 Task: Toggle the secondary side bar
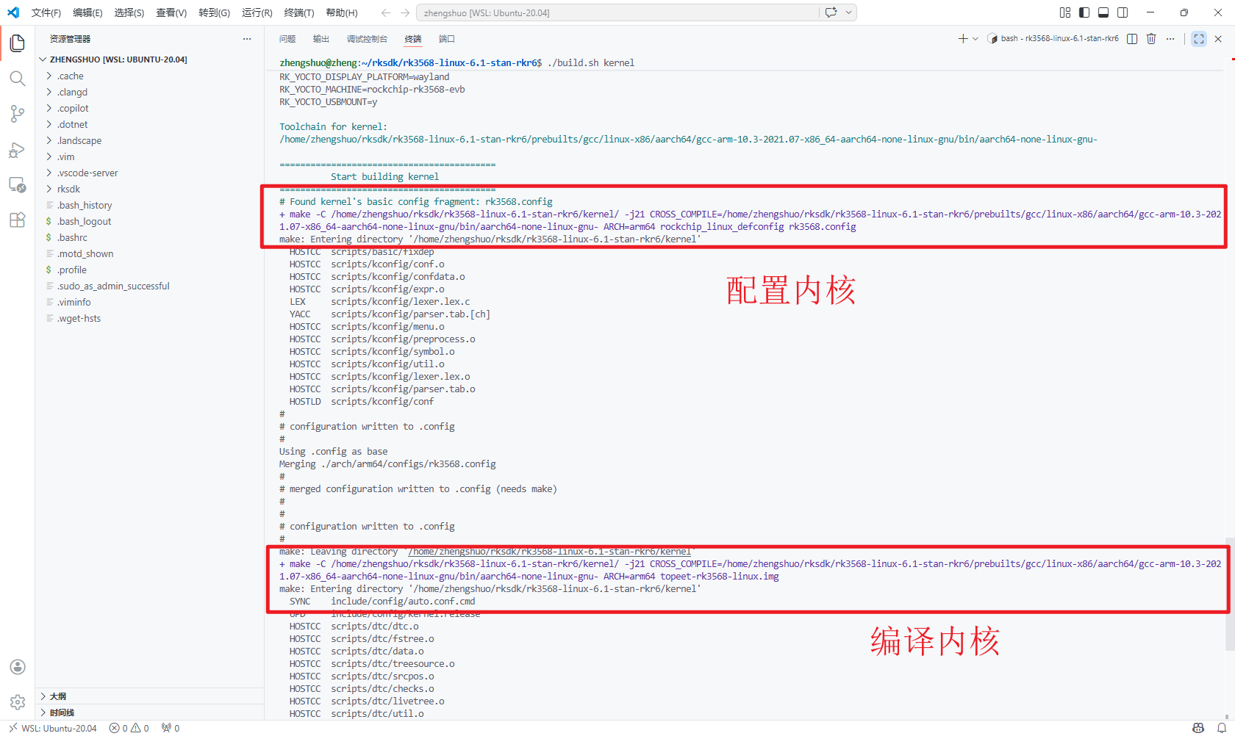[x=1123, y=12]
